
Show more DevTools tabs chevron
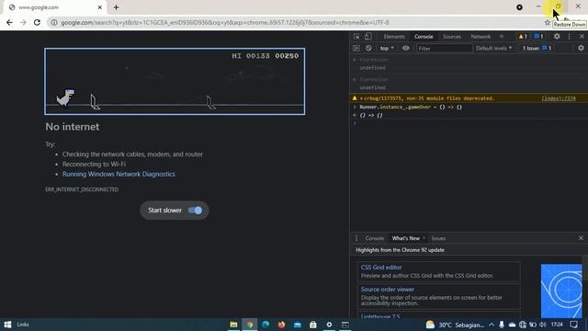point(502,37)
